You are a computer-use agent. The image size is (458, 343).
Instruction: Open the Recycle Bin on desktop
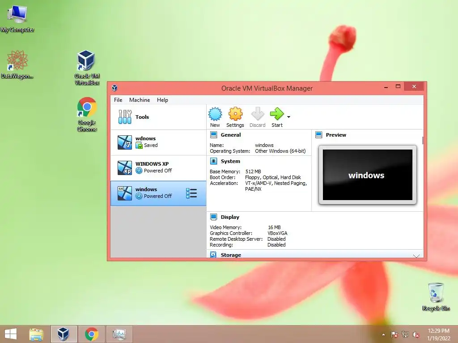(x=436, y=297)
